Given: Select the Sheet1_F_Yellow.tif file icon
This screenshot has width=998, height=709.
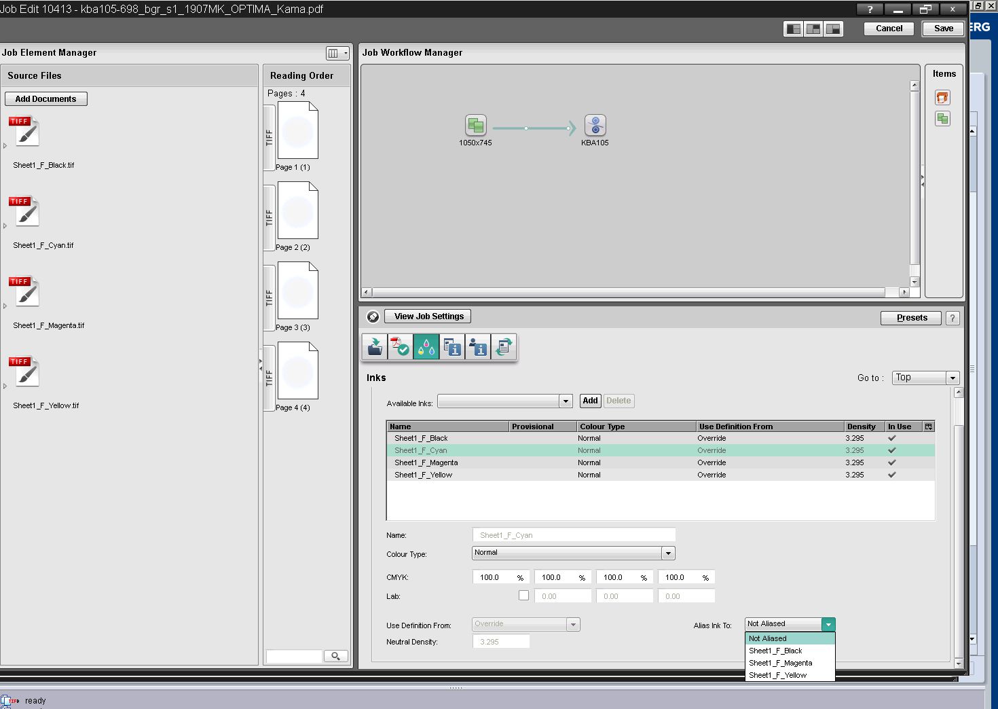Looking at the screenshot, I should coord(24,371).
